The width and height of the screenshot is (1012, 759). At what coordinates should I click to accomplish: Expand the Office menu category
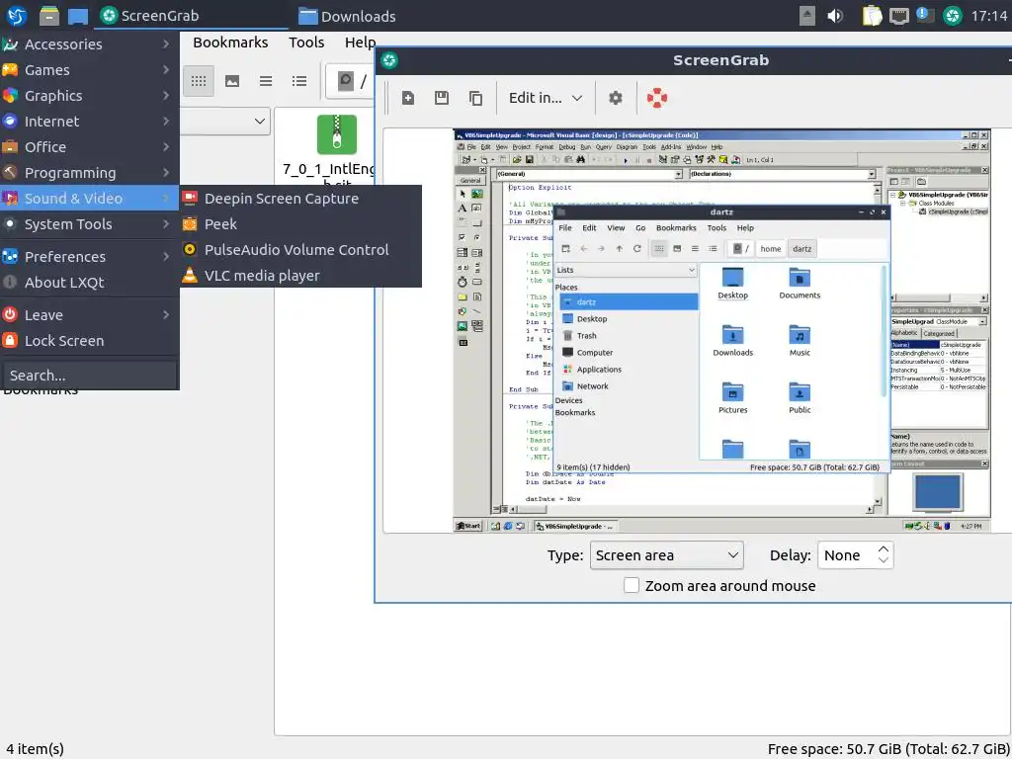[x=89, y=147]
